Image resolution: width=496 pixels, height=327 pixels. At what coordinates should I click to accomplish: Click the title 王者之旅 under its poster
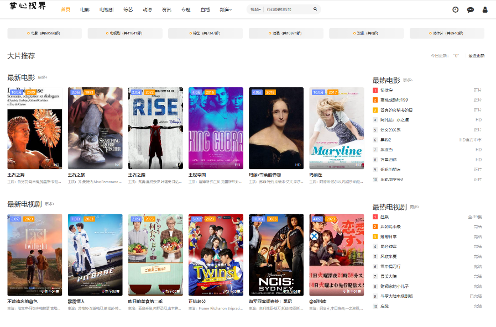76,175
